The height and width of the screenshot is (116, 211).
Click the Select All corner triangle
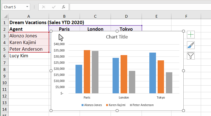6,16
